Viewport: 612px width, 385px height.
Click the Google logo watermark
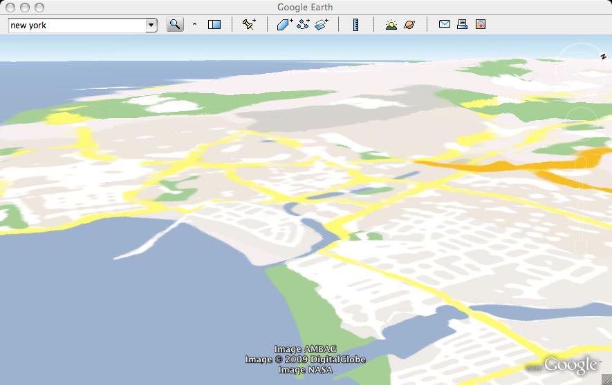point(571,364)
